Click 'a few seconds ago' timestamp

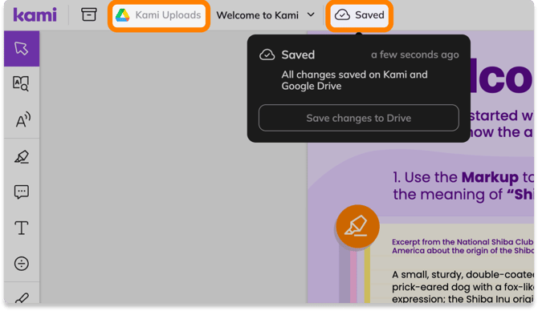tap(415, 55)
